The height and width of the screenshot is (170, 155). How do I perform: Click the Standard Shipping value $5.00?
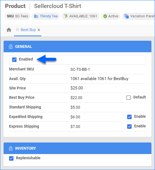click(75, 107)
